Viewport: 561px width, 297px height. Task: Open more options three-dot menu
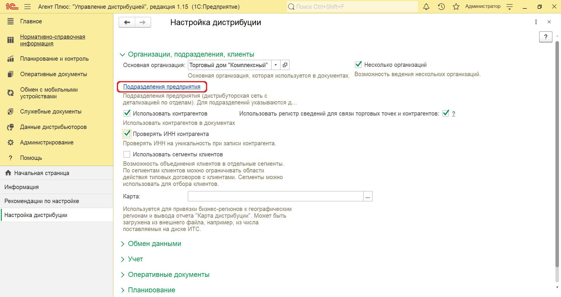pyautogui.click(x=536, y=22)
